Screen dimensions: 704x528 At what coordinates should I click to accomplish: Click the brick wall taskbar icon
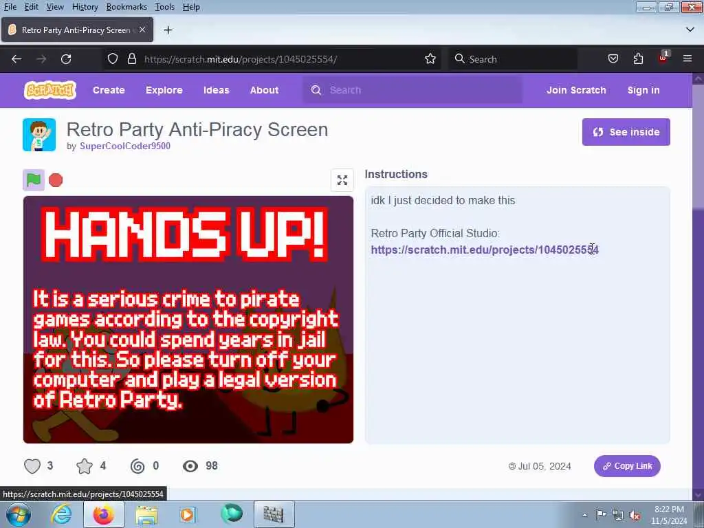tap(274, 514)
